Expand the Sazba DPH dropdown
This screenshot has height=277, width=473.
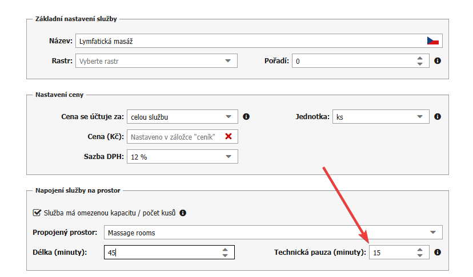182,157
